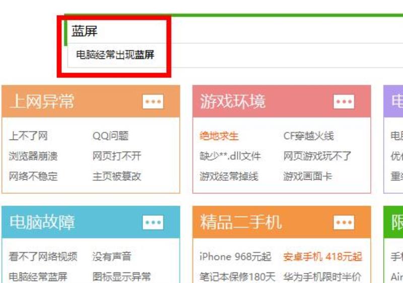Open the 上不了网 fix link
The image size is (403, 283).
[x=28, y=136]
